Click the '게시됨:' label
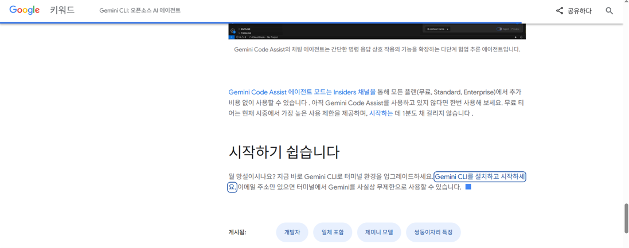The width and height of the screenshot is (629, 248). click(237, 233)
